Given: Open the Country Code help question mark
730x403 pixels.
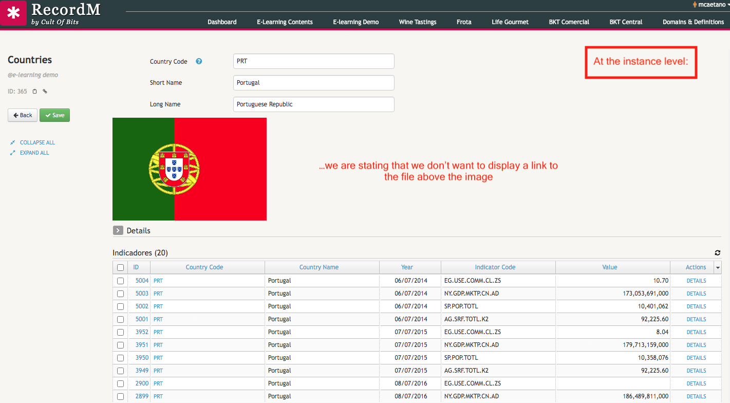Looking at the screenshot, I should 199,61.
